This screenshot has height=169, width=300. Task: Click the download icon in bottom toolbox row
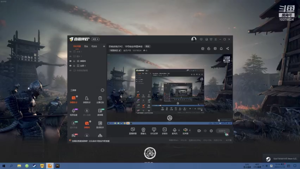pos(87,136)
